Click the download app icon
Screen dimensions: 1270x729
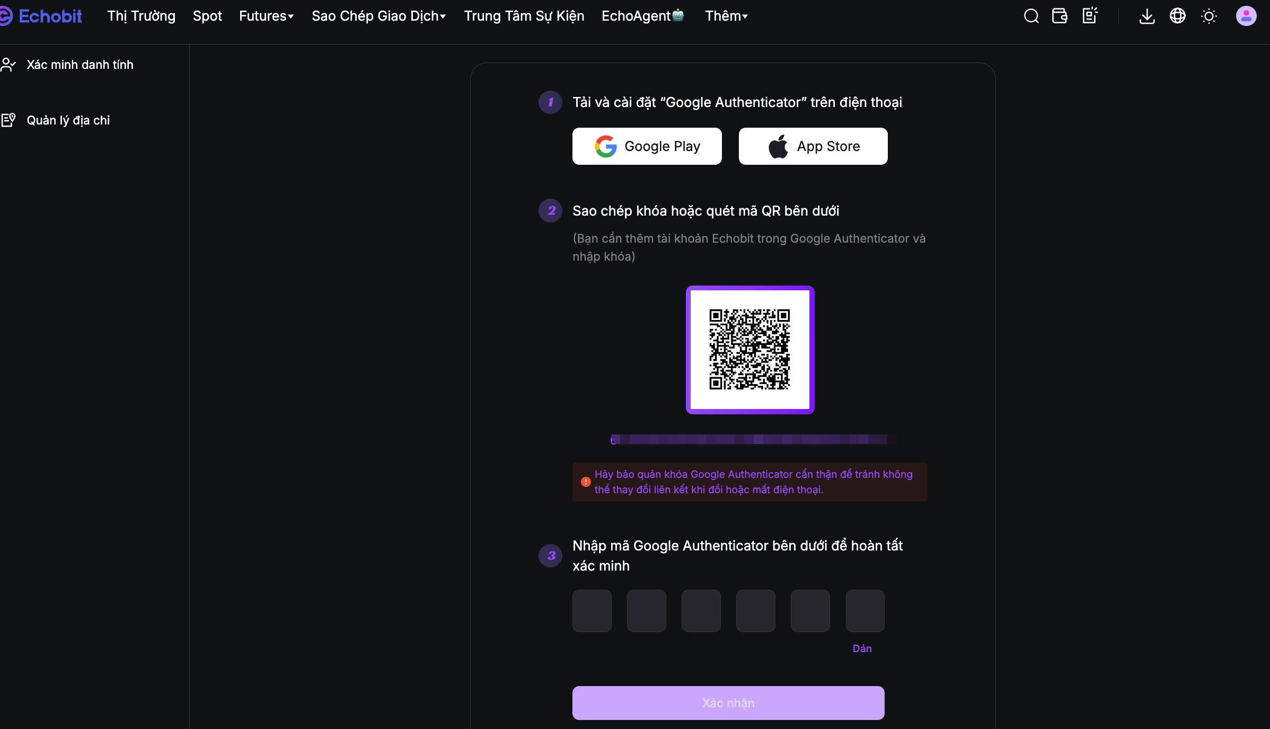1146,16
